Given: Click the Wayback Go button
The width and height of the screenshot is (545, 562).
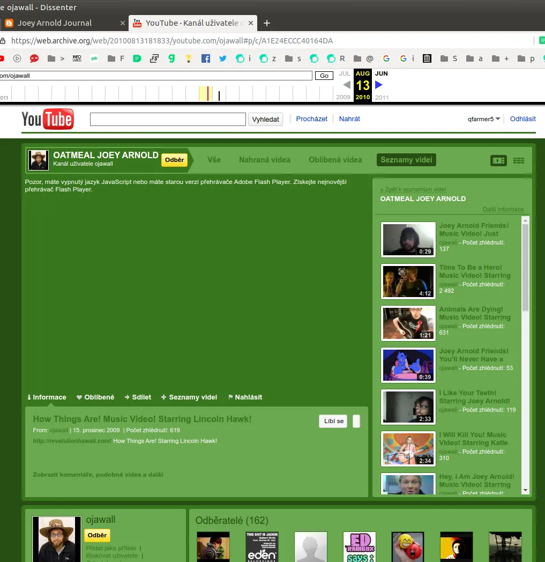Looking at the screenshot, I should [x=324, y=76].
